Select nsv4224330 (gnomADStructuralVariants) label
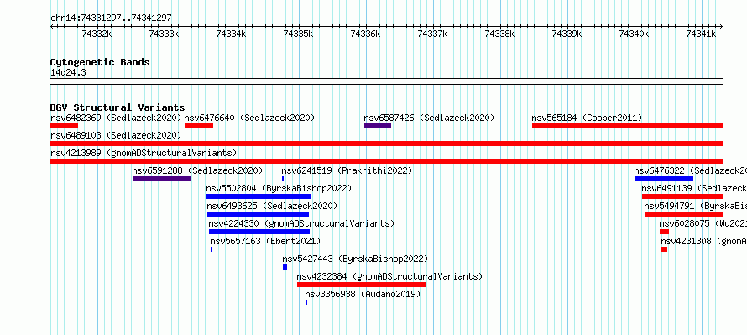Viewport: 747px width, 335px height. [301, 223]
